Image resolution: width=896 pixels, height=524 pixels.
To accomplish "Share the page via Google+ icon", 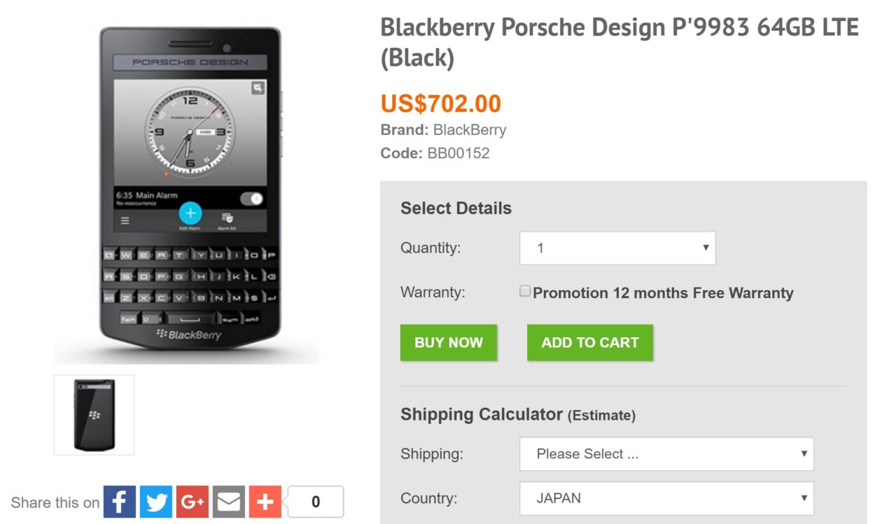I will coord(192,502).
